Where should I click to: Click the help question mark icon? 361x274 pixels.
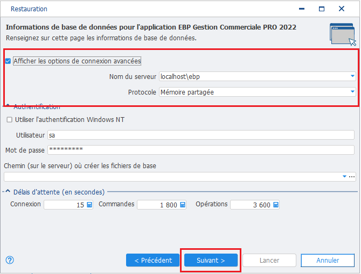click(x=10, y=260)
